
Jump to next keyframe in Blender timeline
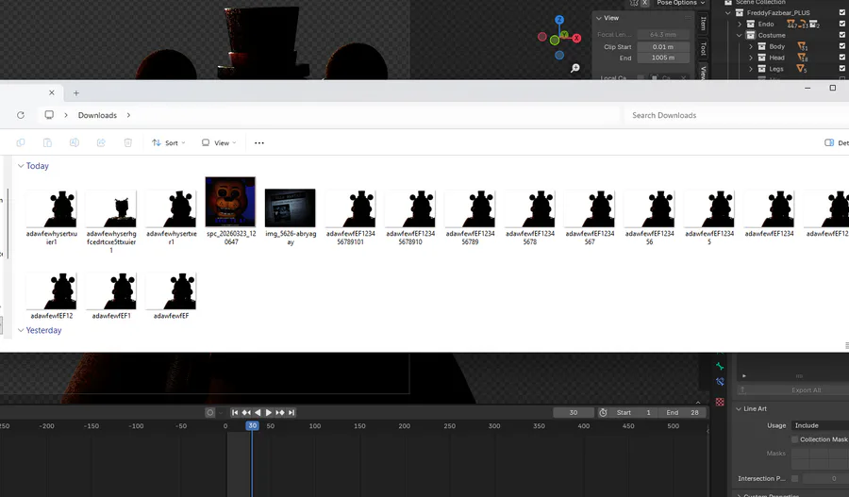(280, 412)
